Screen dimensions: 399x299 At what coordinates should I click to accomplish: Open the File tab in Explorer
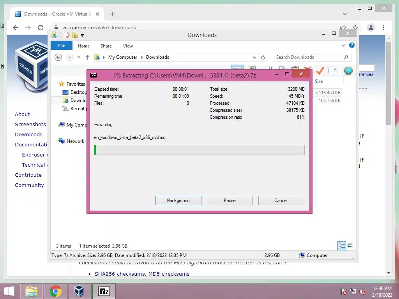coord(61,46)
